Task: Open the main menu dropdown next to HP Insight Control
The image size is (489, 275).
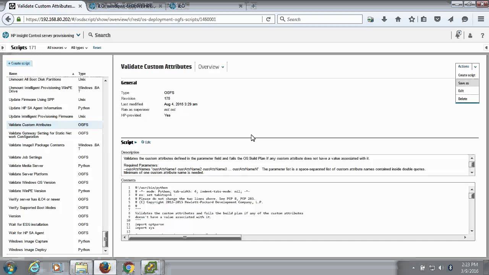Action: pyautogui.click(x=78, y=35)
